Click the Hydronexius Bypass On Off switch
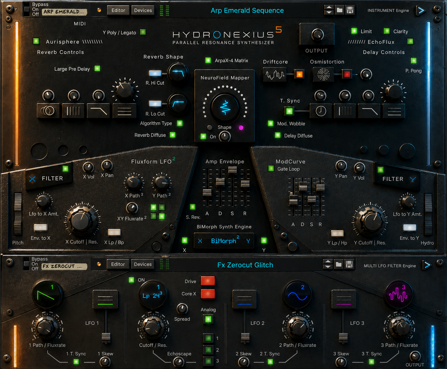 click(x=27, y=9)
